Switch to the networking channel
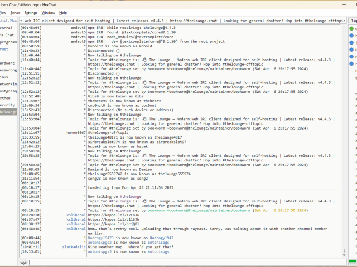This screenshot has height=267, width=357. pyautogui.click(x=8, y=83)
